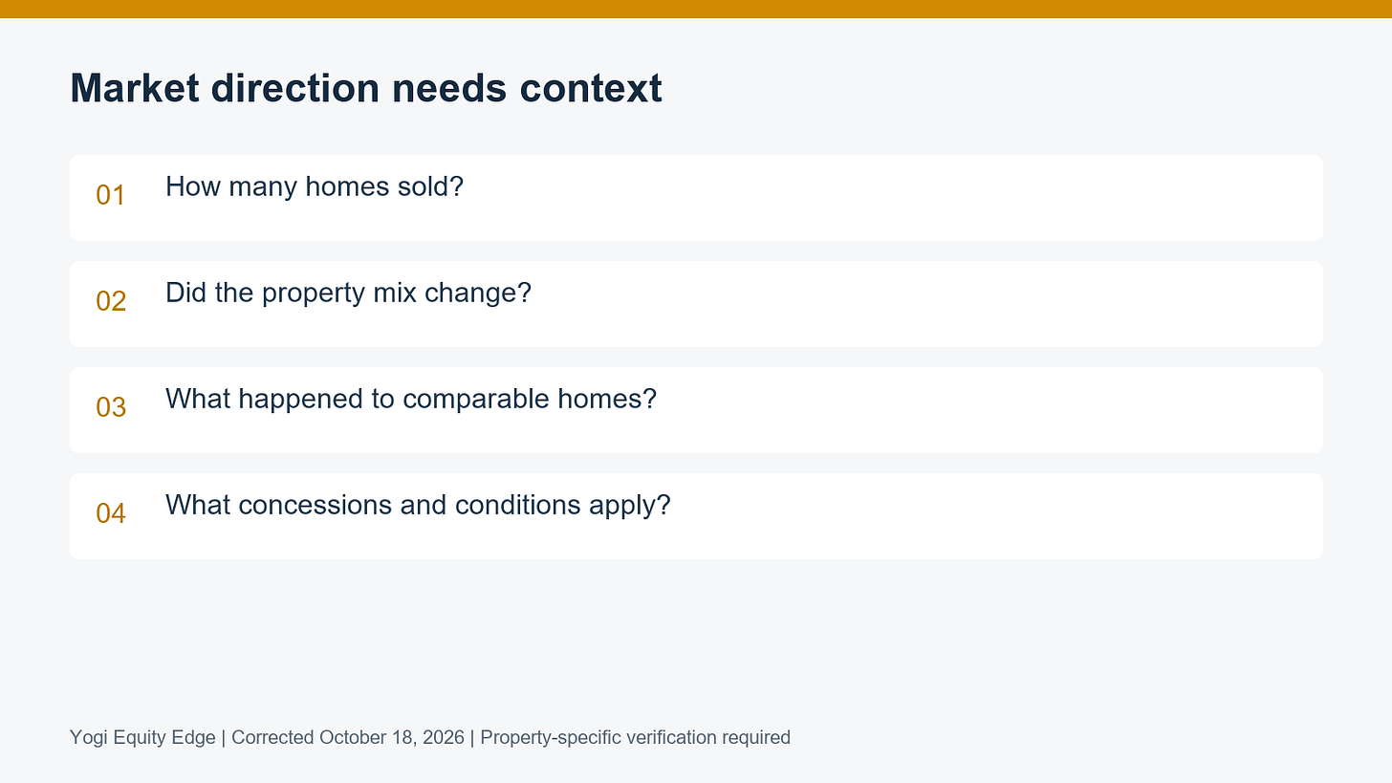
Task: Click 'Property-specific verification required' footer text
Action: click(636, 737)
